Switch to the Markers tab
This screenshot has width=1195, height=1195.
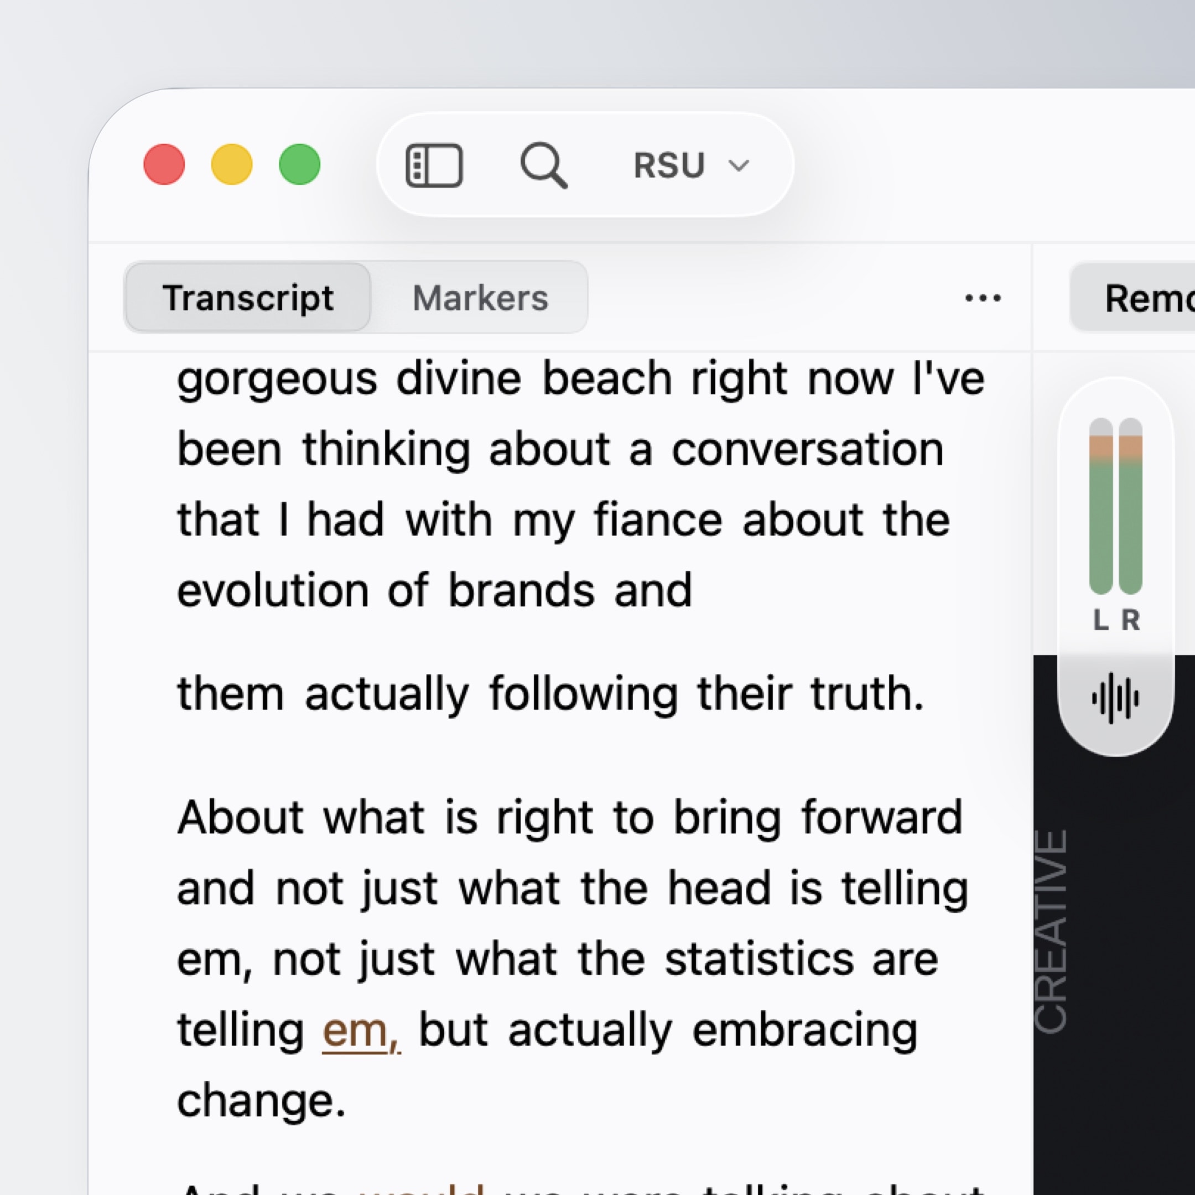coord(480,298)
